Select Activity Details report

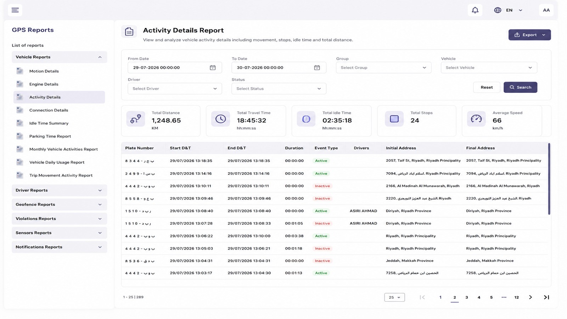click(x=59, y=97)
